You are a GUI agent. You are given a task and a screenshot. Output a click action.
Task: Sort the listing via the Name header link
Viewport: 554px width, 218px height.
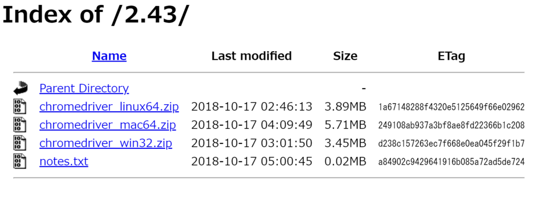pyautogui.click(x=109, y=56)
